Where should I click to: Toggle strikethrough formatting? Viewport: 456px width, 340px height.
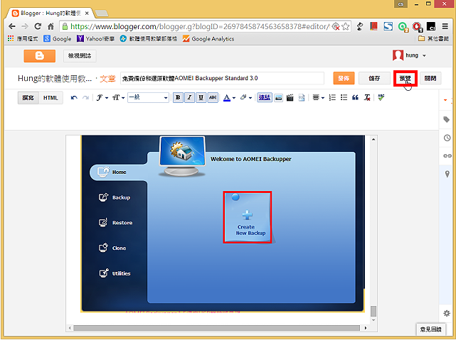213,98
